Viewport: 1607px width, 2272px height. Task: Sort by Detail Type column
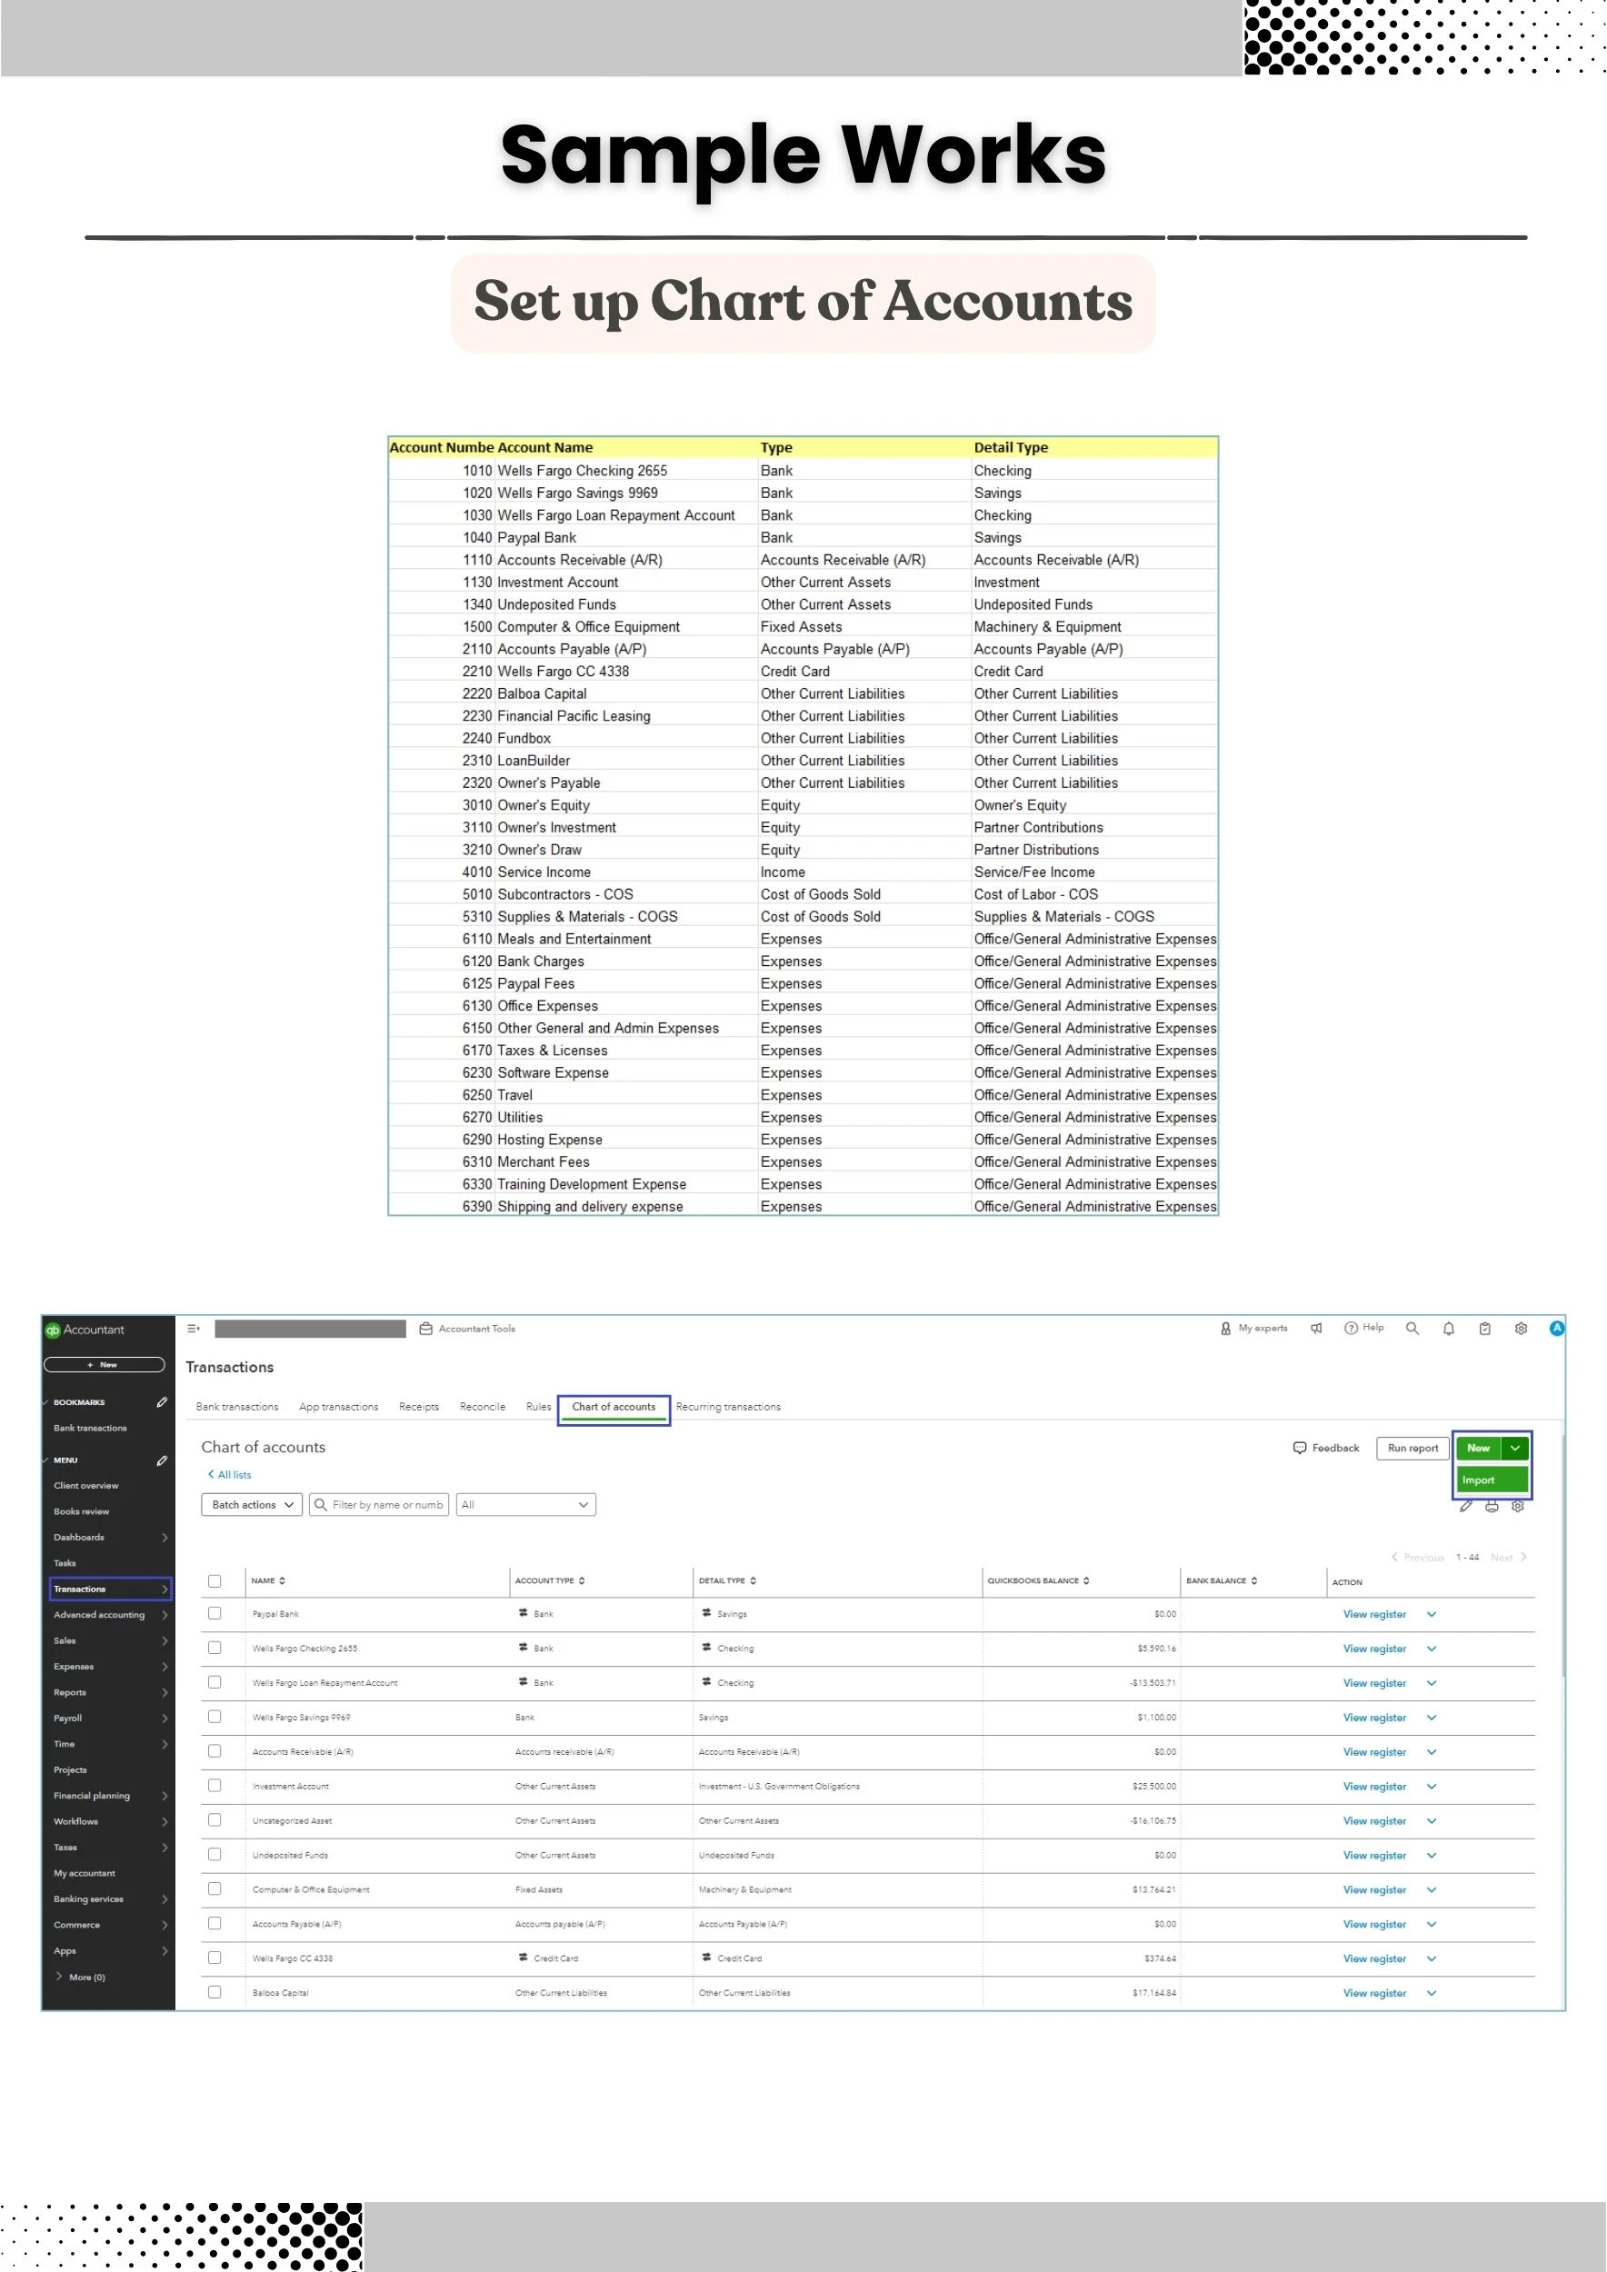point(727,1580)
